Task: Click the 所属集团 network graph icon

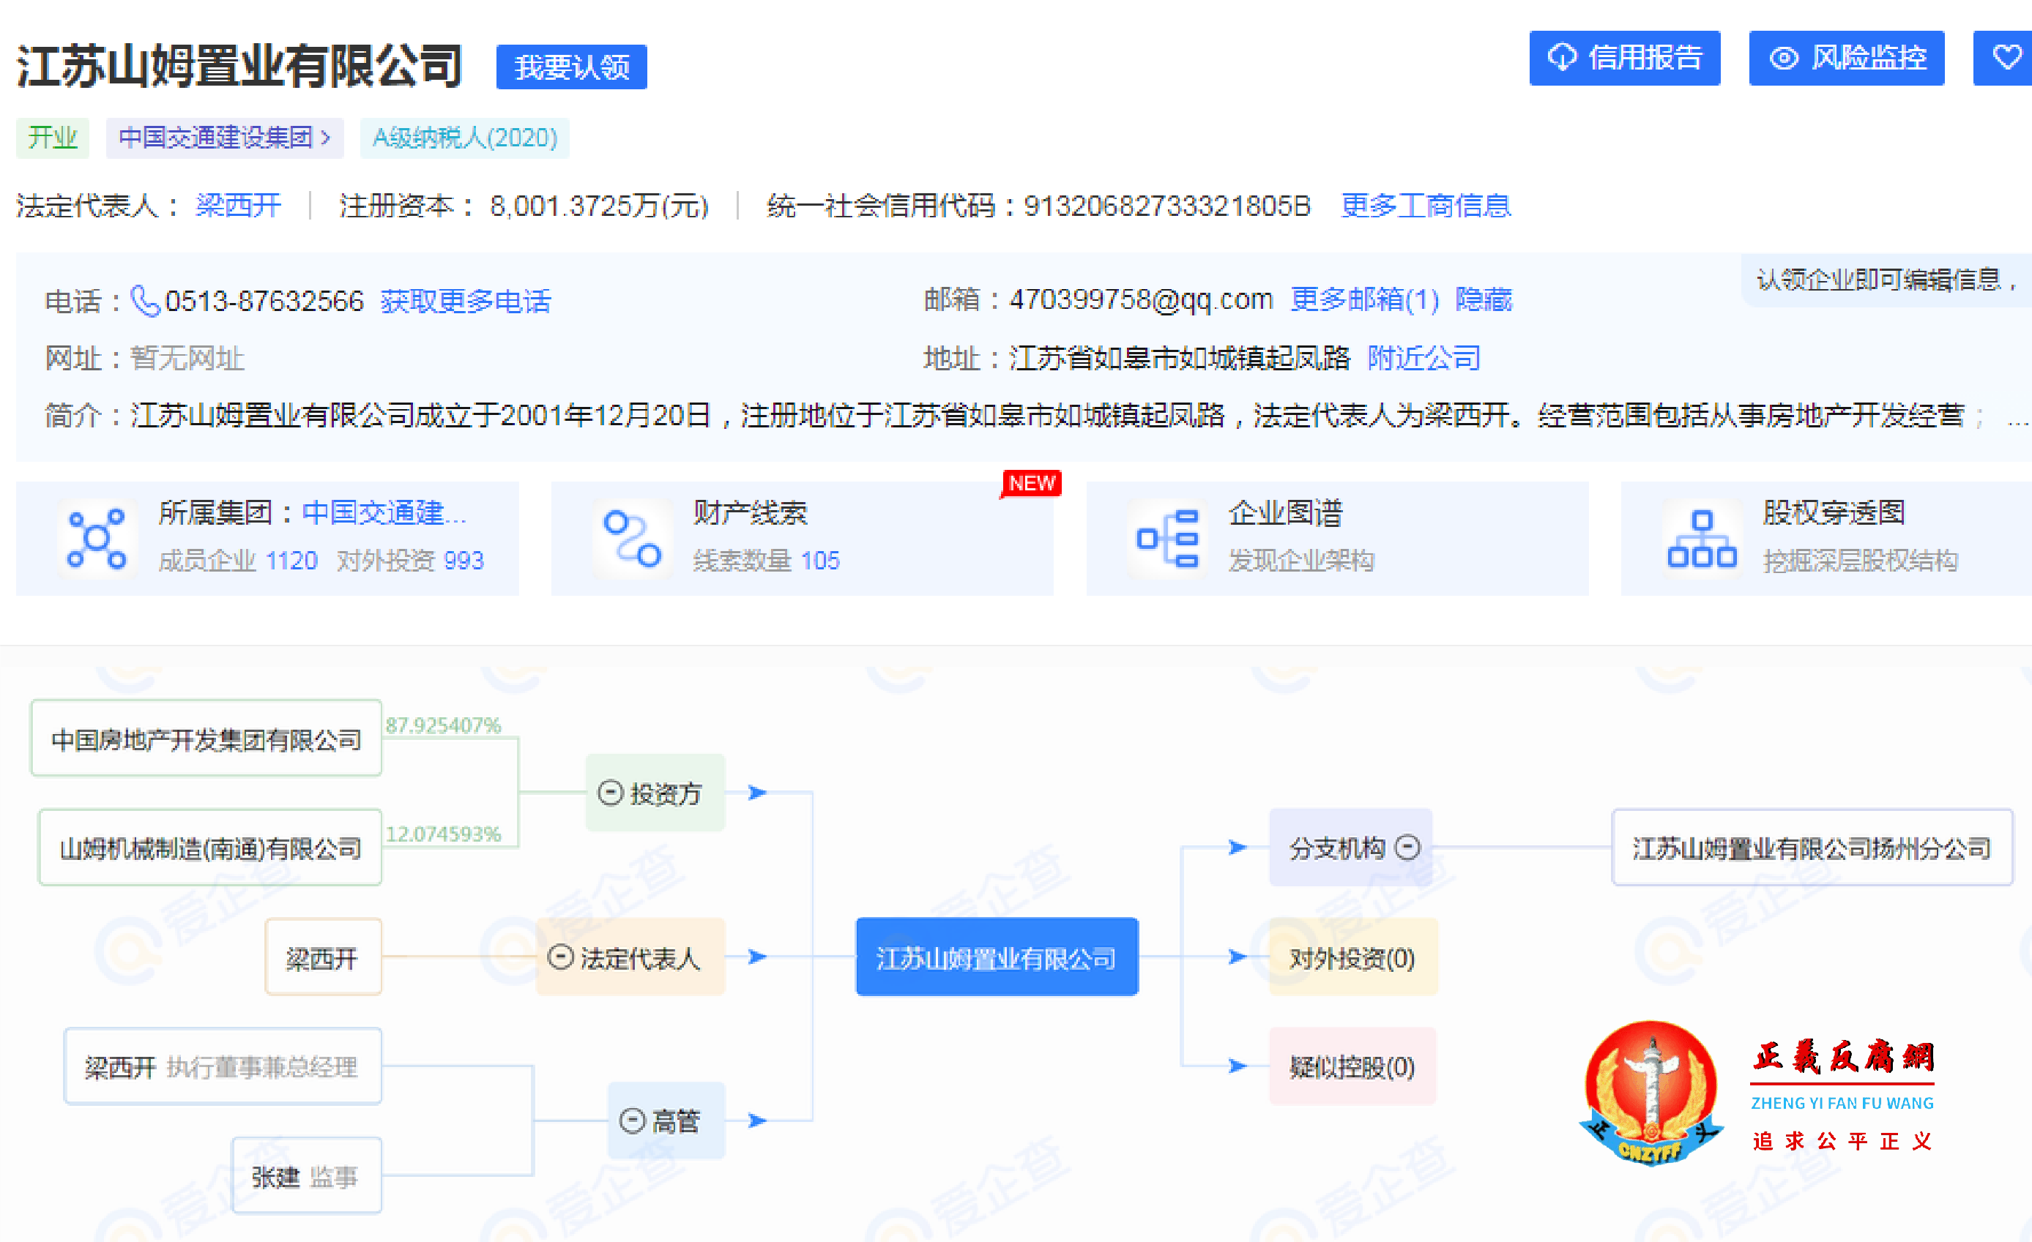Action: click(97, 537)
